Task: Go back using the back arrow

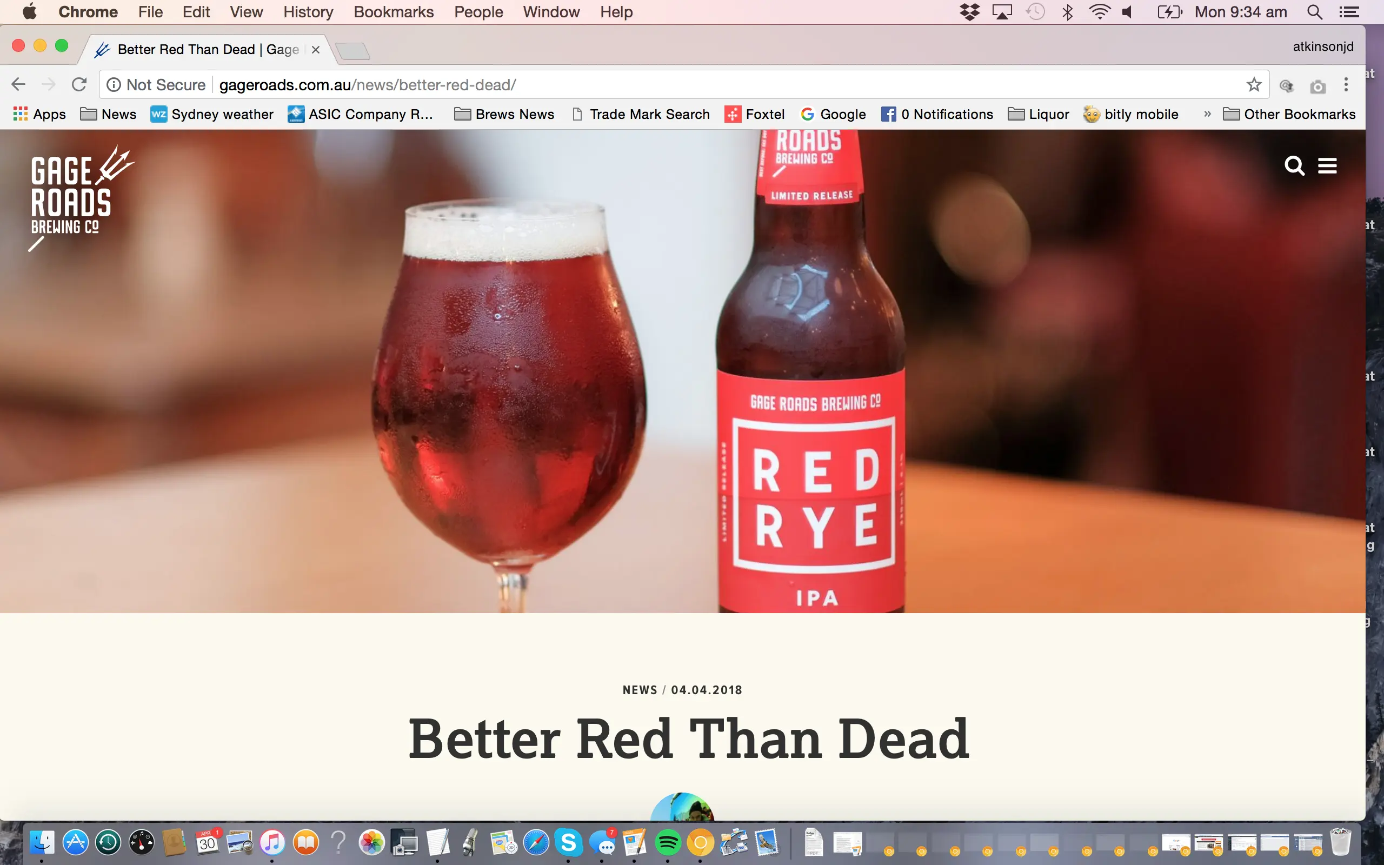Action: (x=18, y=85)
